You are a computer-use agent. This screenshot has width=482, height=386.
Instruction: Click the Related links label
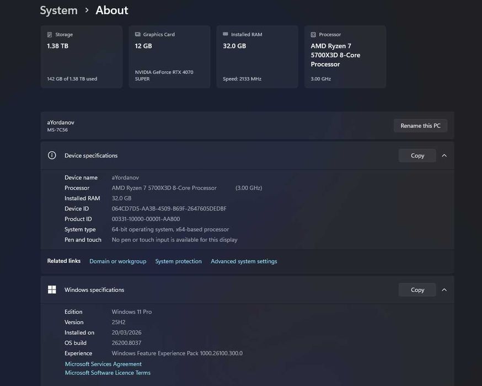pyautogui.click(x=63, y=261)
